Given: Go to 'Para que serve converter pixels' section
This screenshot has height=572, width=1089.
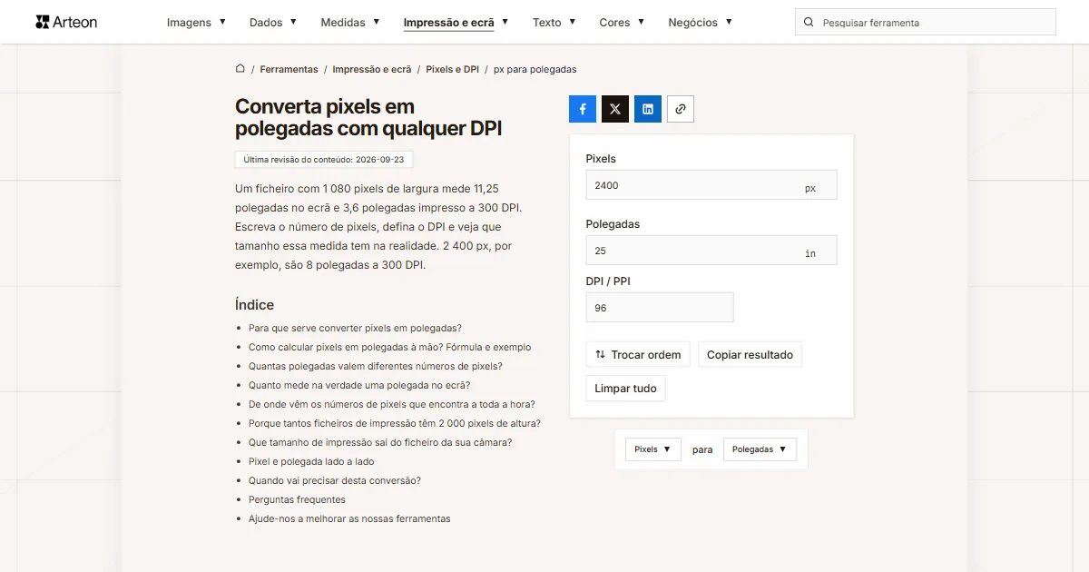Looking at the screenshot, I should [x=355, y=329].
